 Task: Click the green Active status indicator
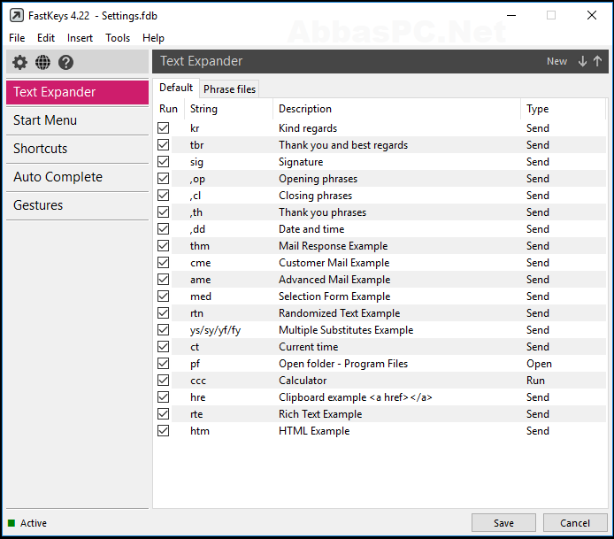tap(12, 523)
